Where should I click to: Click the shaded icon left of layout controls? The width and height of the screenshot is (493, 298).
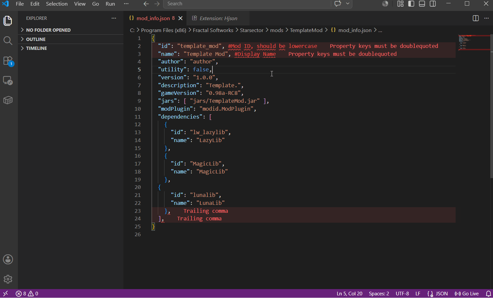pos(385,4)
